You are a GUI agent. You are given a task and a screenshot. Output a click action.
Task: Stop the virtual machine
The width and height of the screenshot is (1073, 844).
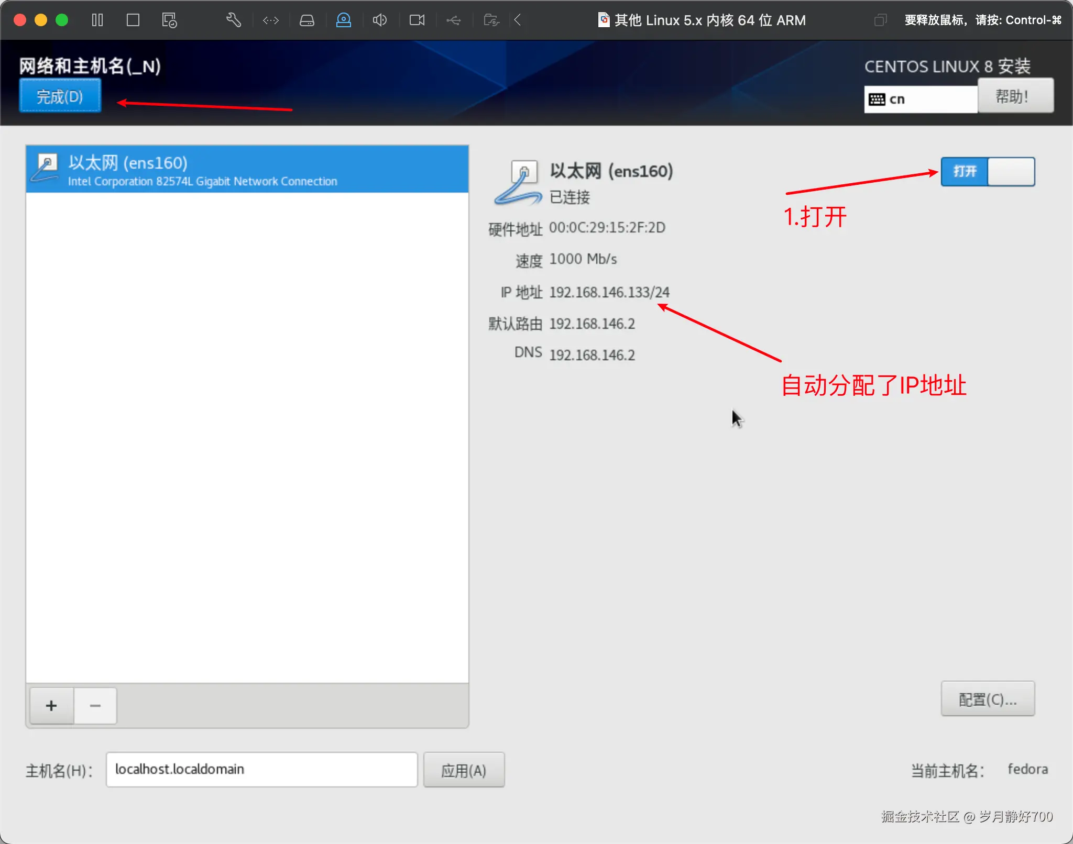(x=133, y=20)
